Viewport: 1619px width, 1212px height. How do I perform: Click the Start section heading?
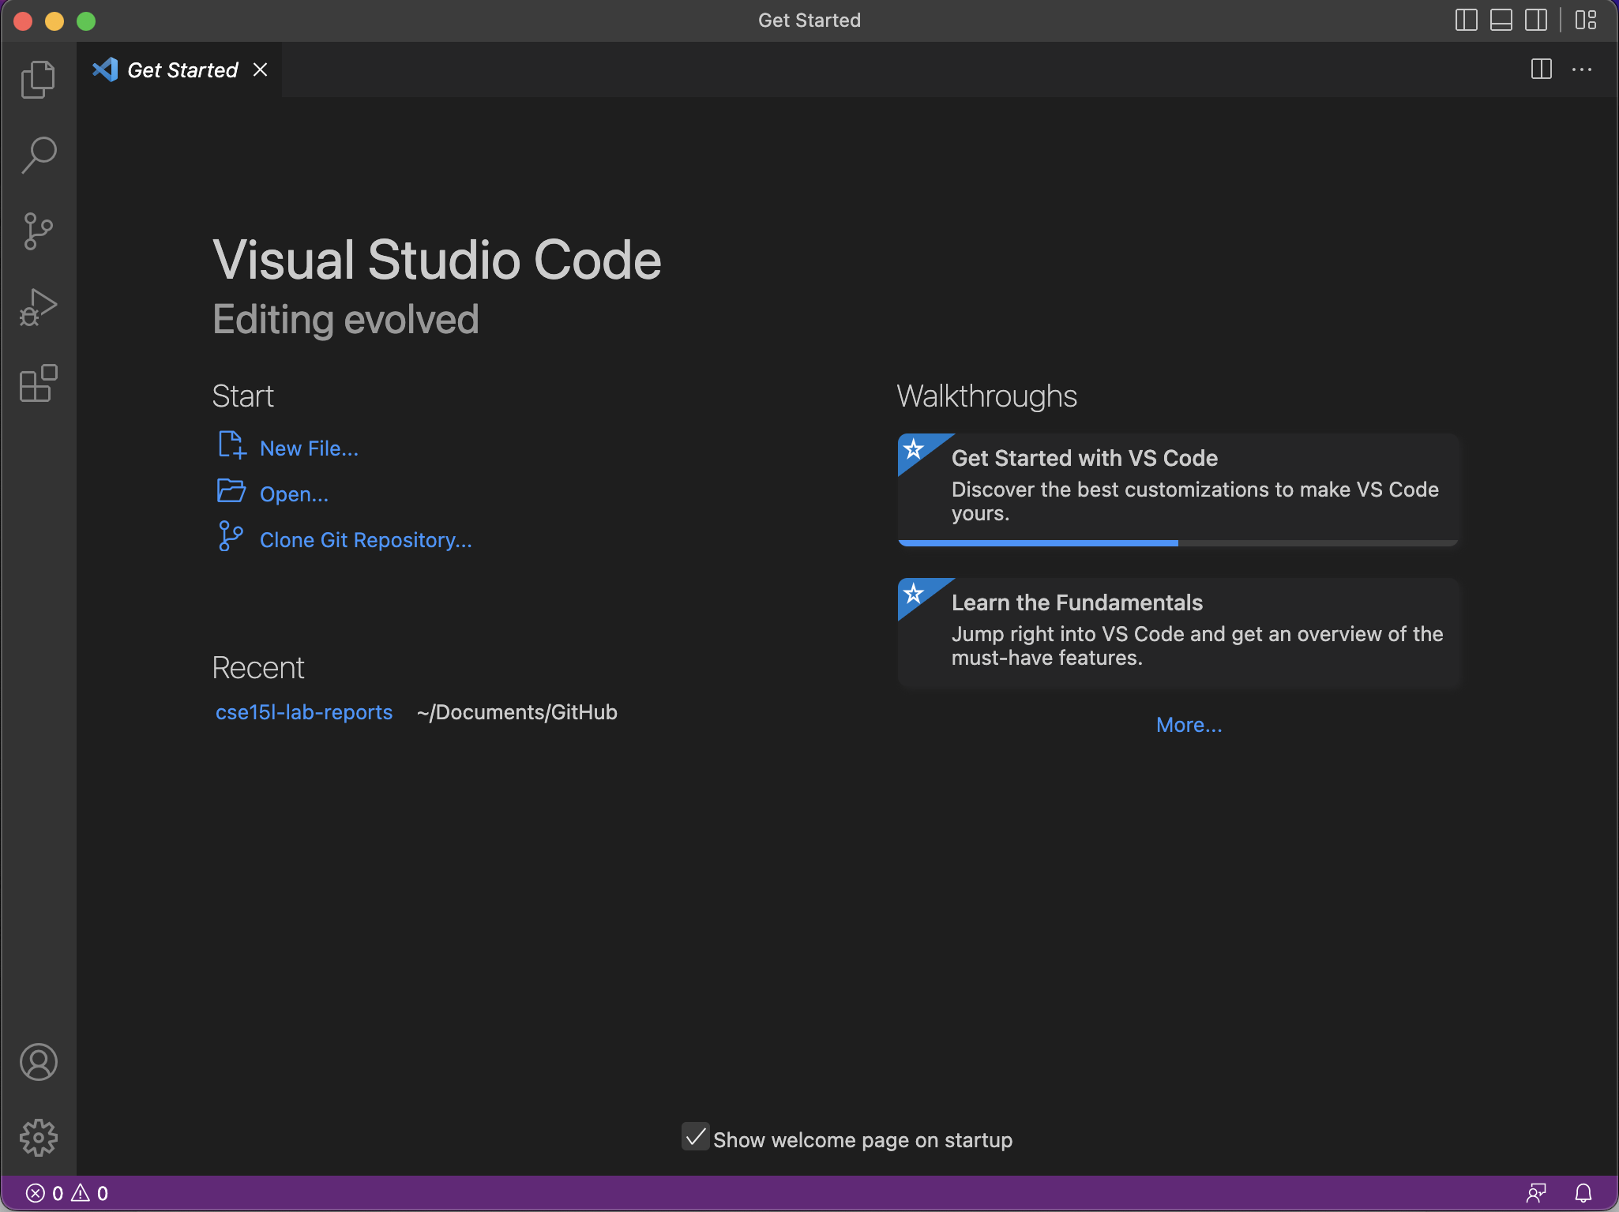click(x=243, y=396)
